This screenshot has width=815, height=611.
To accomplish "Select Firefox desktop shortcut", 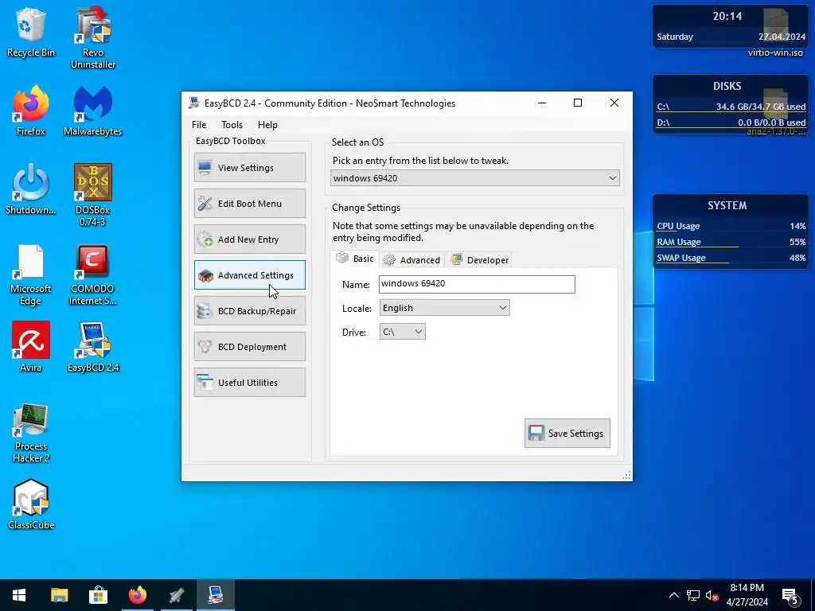I will (x=31, y=111).
